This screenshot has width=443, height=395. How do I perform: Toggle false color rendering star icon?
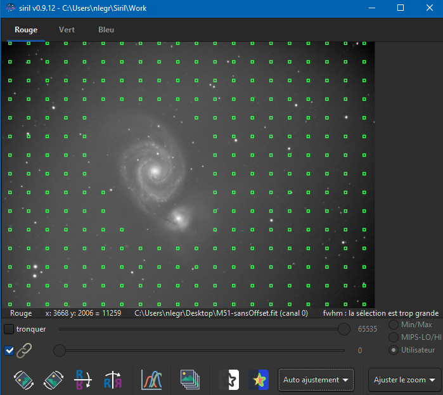259,380
